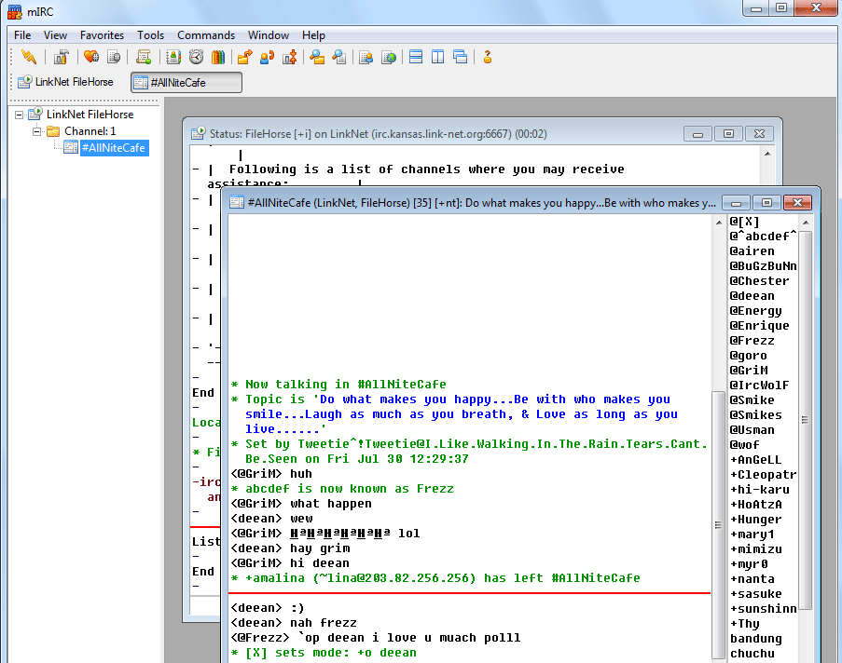The height and width of the screenshot is (663, 842).
Task: Click the DCC Send file folder icon
Action: tap(245, 57)
